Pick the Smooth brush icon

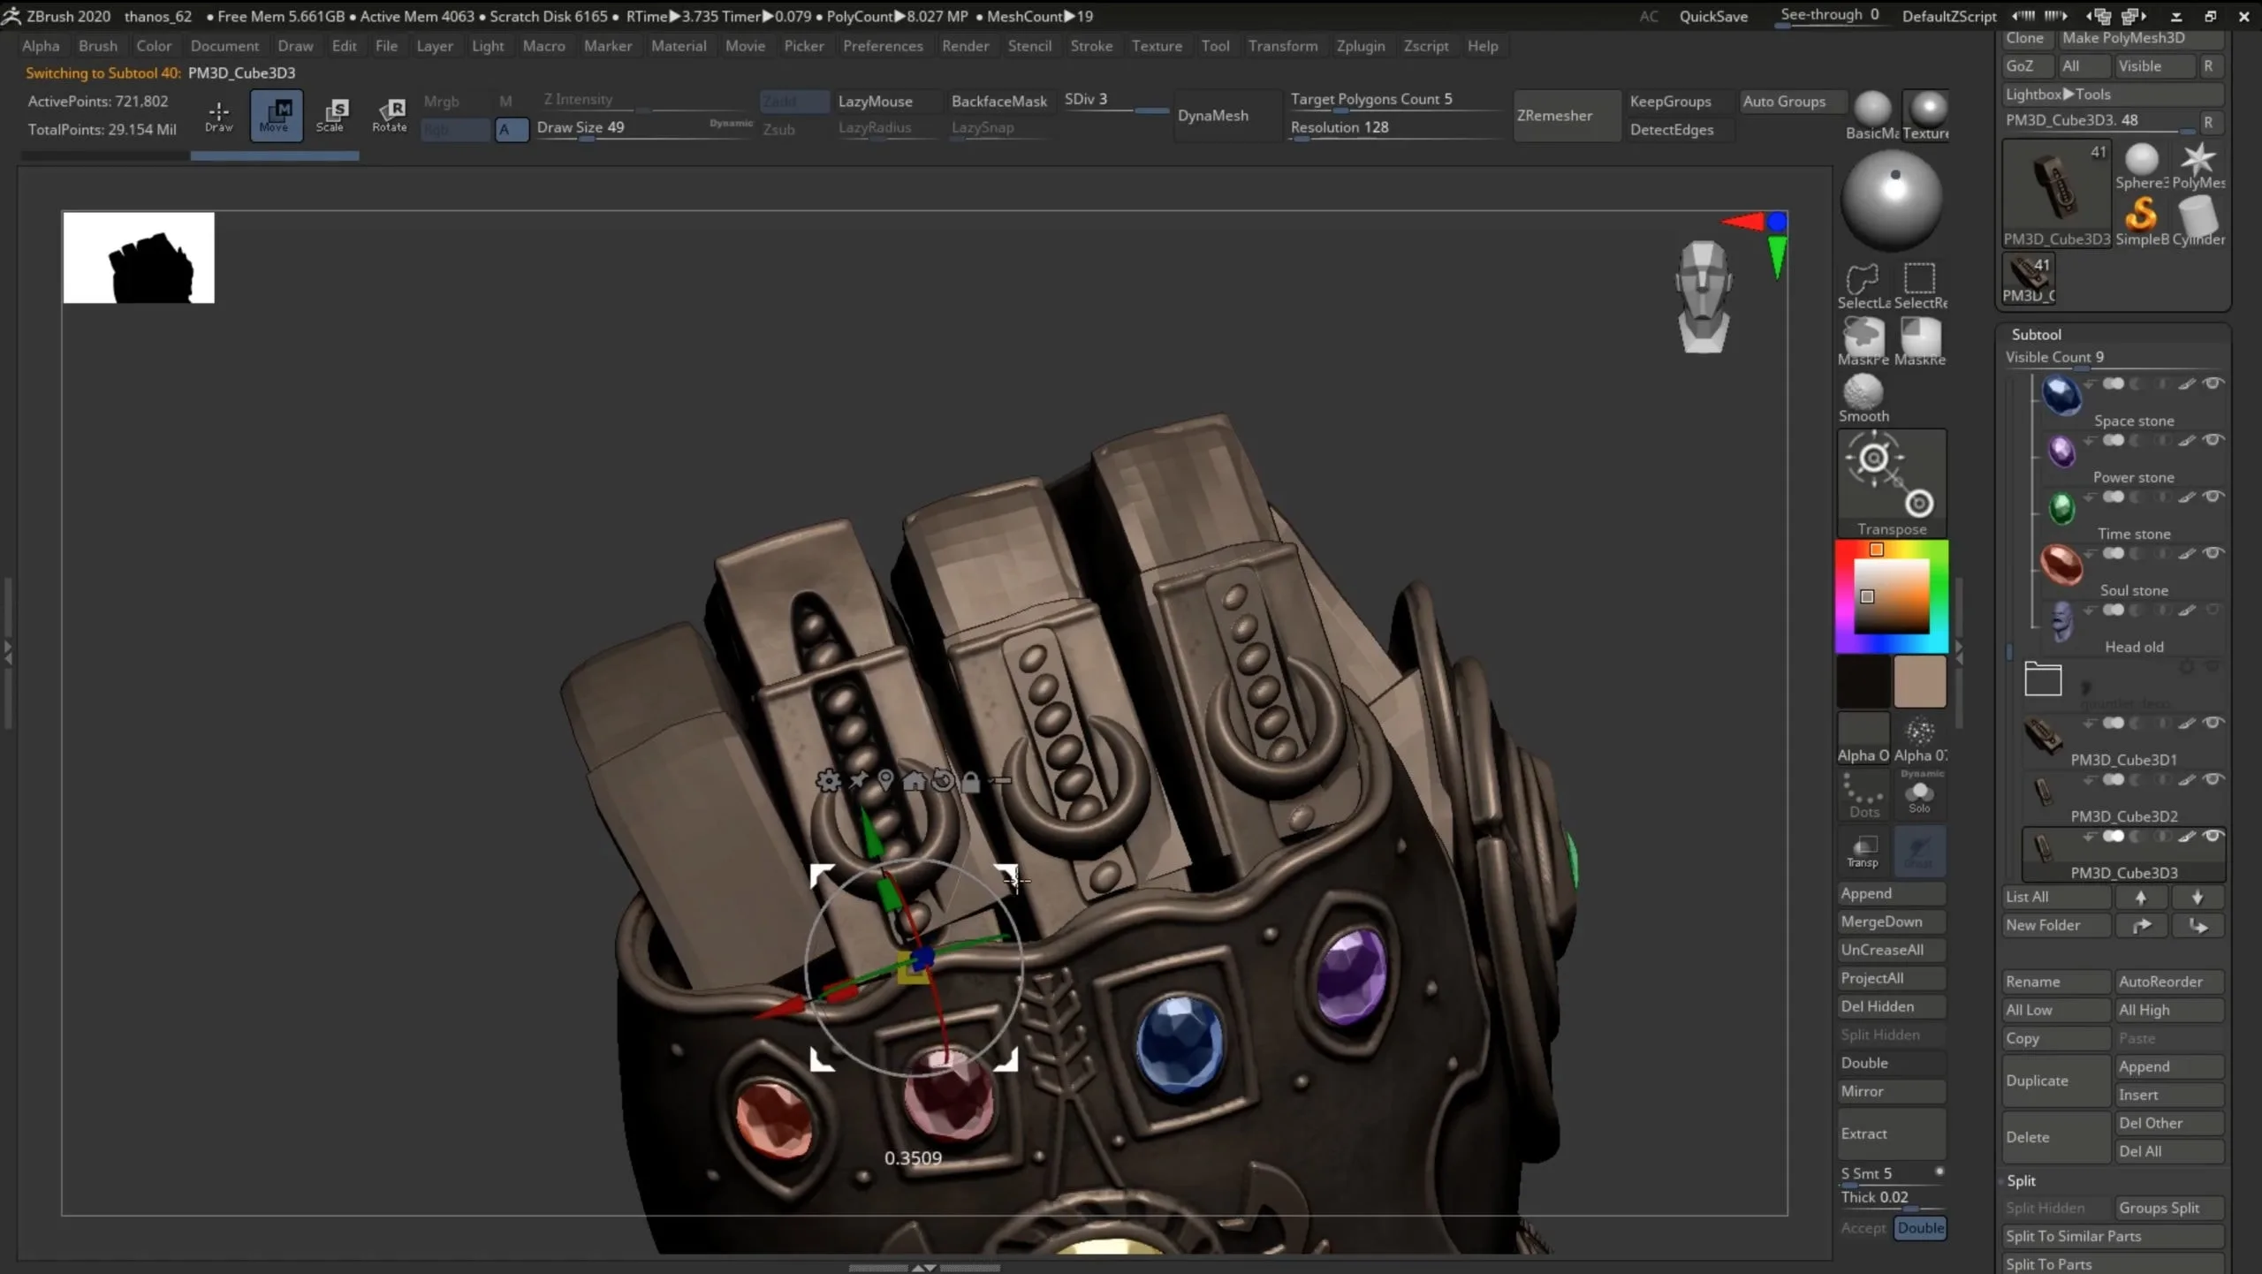1863,398
